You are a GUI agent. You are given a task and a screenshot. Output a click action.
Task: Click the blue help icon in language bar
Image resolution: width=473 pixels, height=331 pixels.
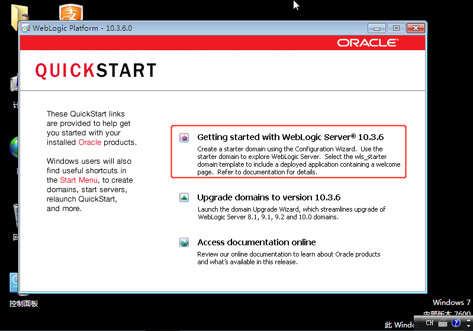(x=456, y=323)
